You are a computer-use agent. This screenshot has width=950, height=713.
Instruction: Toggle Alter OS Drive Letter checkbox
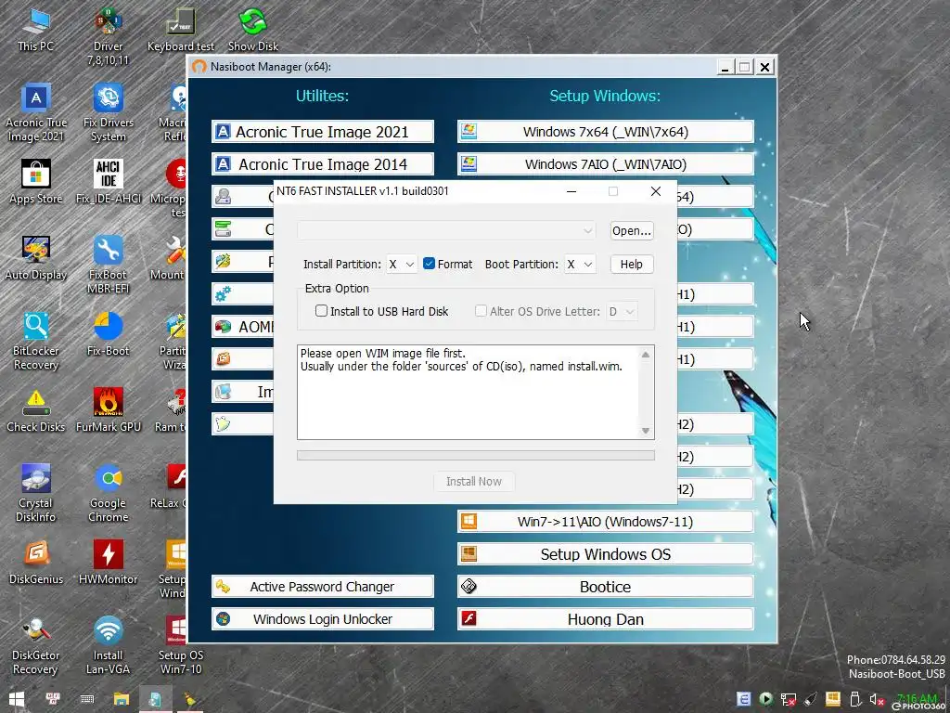point(481,311)
